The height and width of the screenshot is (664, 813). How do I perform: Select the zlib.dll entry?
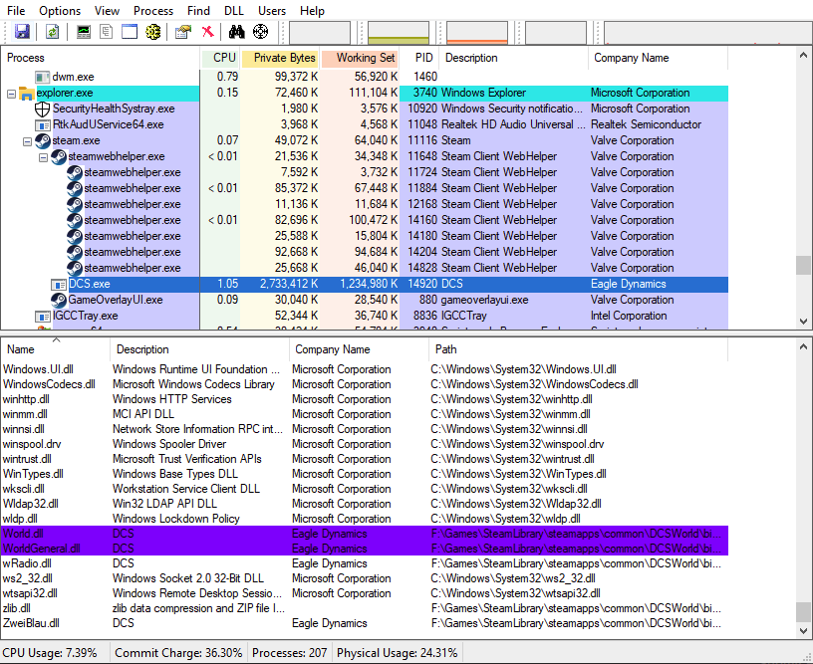[x=365, y=608]
